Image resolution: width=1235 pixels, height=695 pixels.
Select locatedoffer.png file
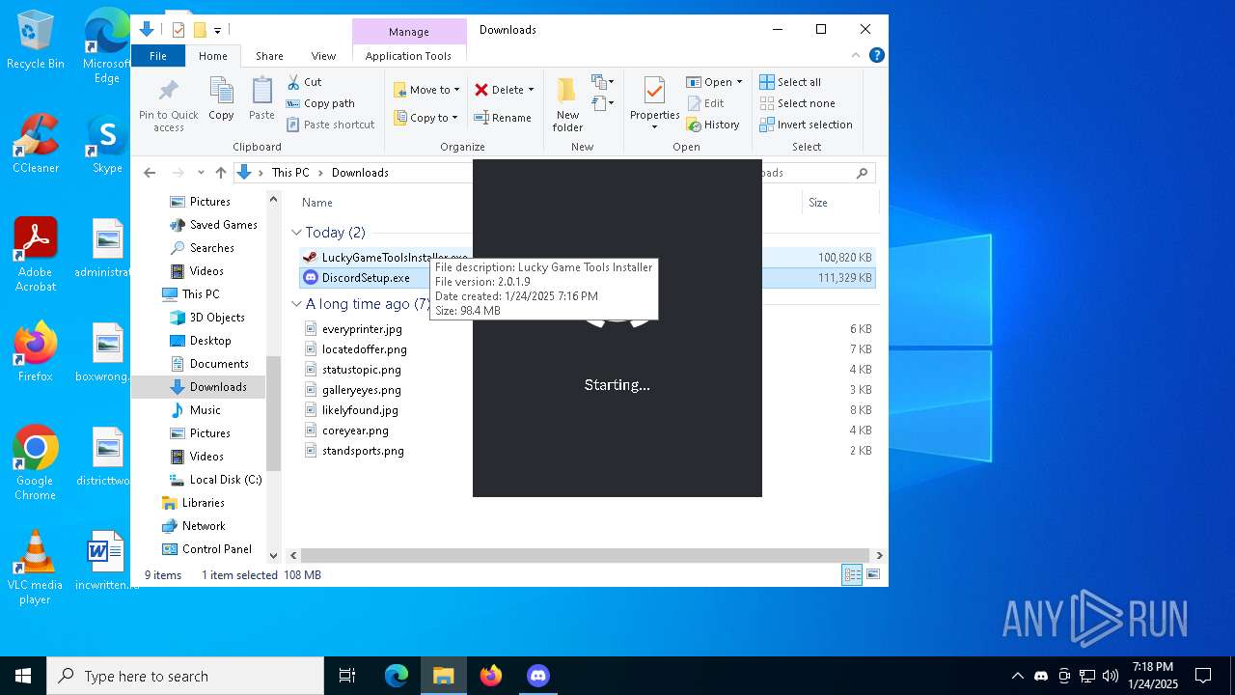(x=364, y=349)
